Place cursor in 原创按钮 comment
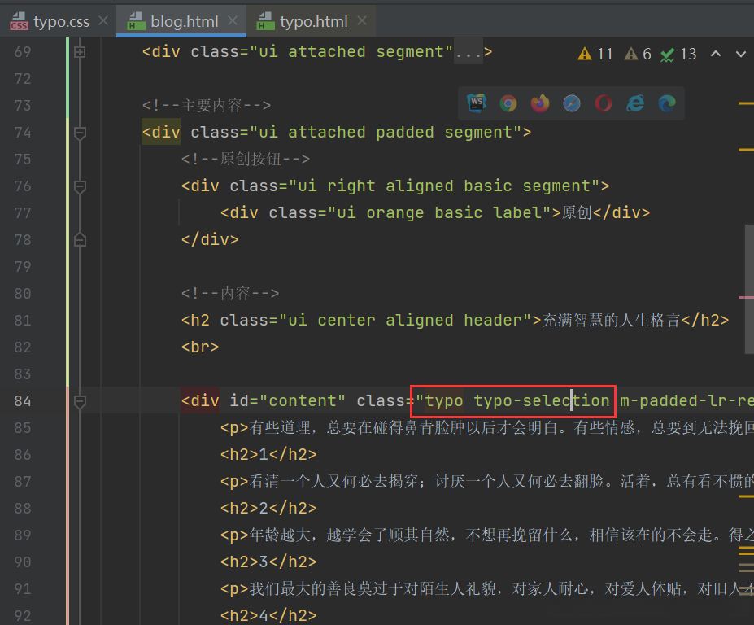754x625 pixels. pyautogui.click(x=246, y=160)
